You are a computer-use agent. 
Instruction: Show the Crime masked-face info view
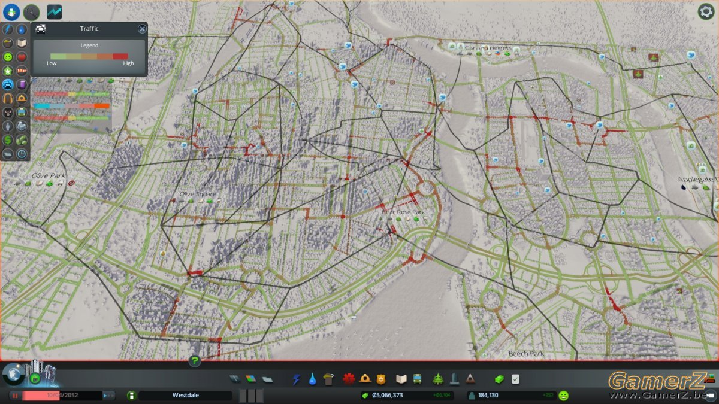(8, 112)
